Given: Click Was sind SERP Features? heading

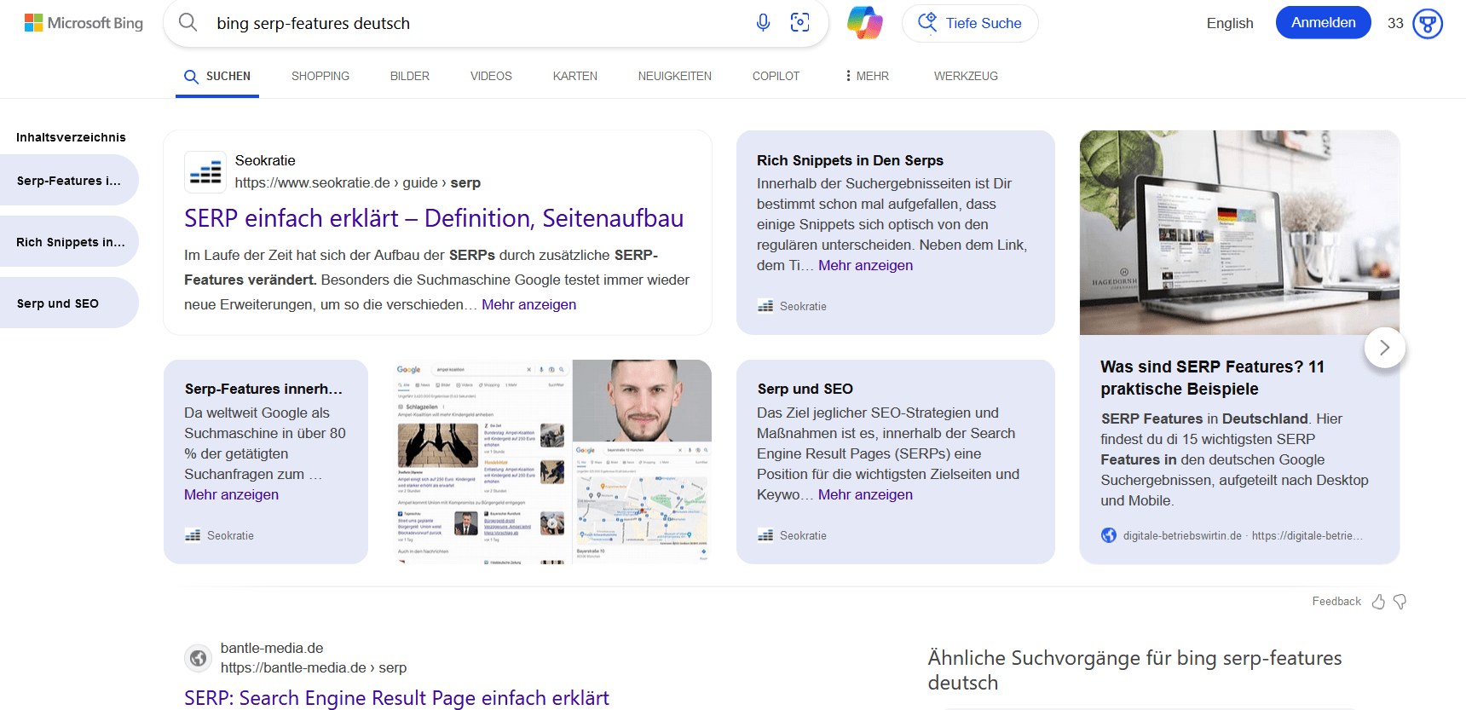Looking at the screenshot, I should tap(1213, 378).
